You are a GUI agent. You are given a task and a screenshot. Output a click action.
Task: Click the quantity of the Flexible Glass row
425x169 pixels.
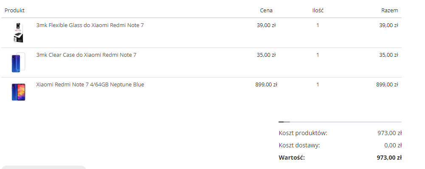pos(318,25)
